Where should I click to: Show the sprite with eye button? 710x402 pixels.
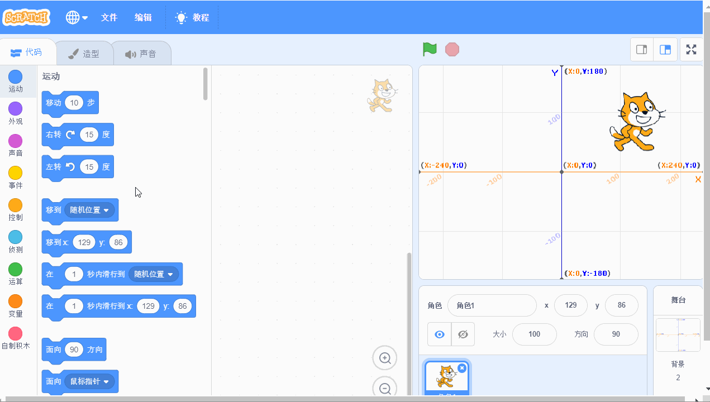click(440, 334)
